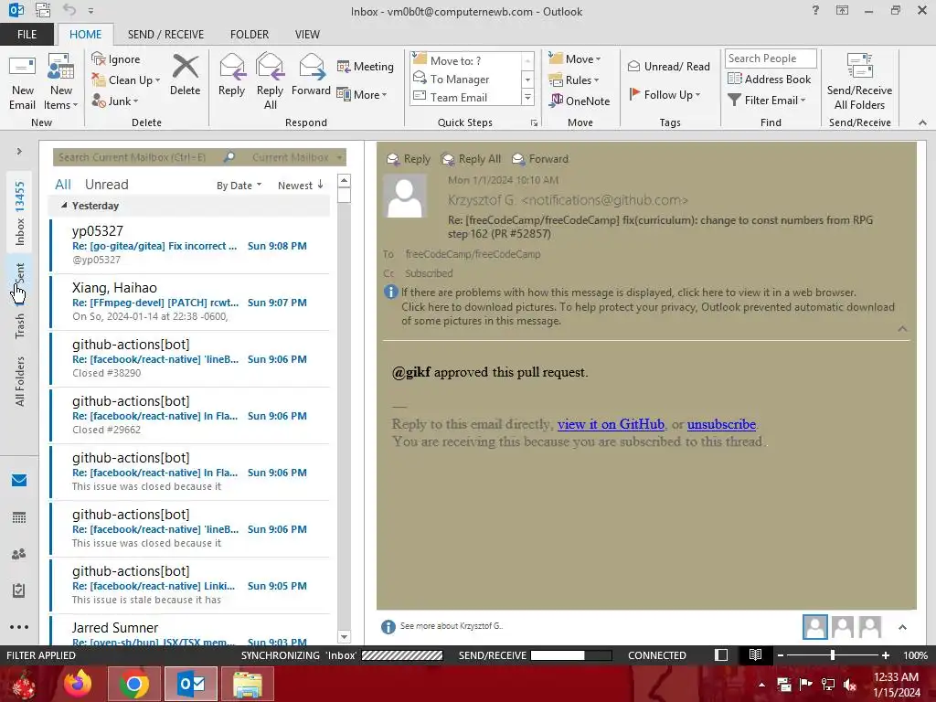
Task: Open the Filter Email dropdown
Action: [x=767, y=101]
